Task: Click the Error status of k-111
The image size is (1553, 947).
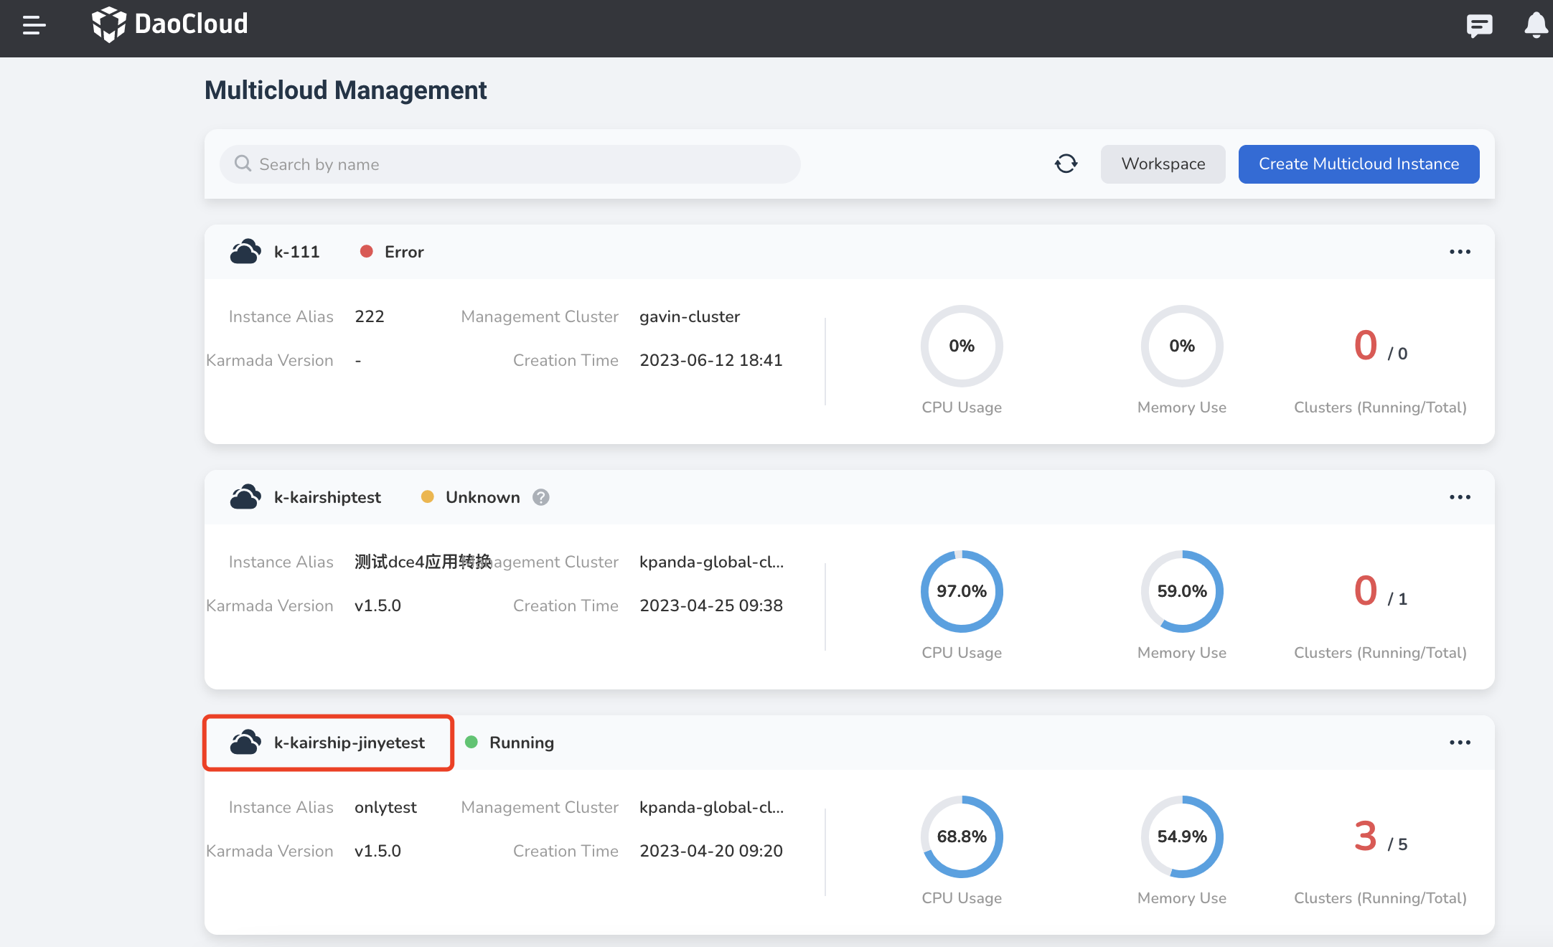Action: point(392,252)
